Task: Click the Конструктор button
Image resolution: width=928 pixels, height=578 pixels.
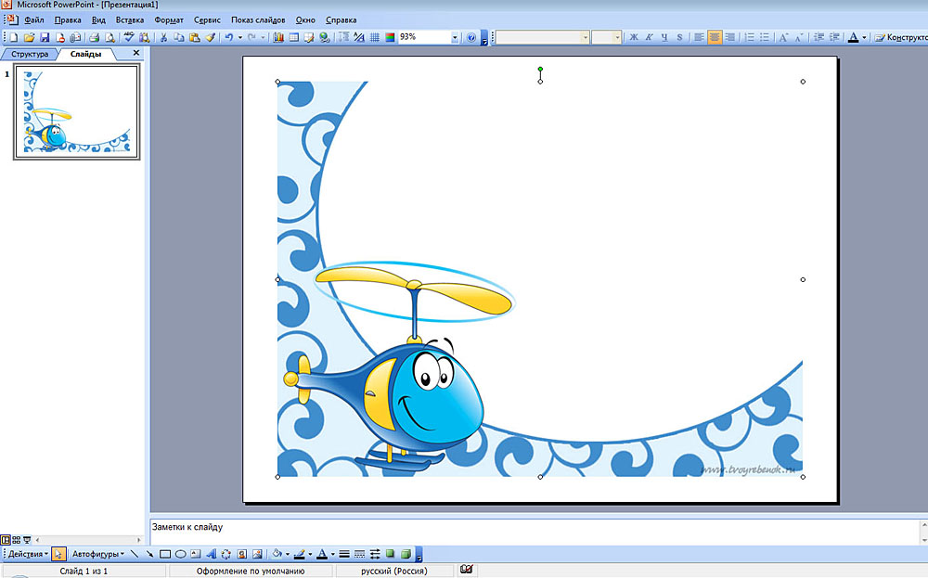Action: click(x=900, y=38)
